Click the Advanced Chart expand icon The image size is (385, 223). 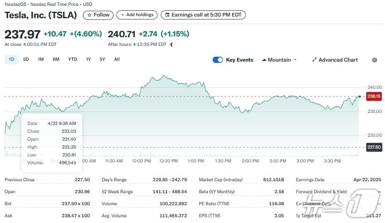coord(315,60)
